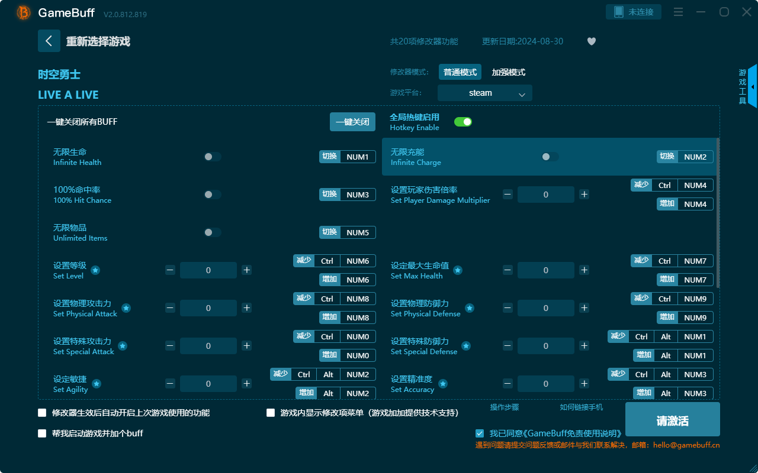
Task: Favorite this trainer with the heart icon
Action: pos(591,41)
